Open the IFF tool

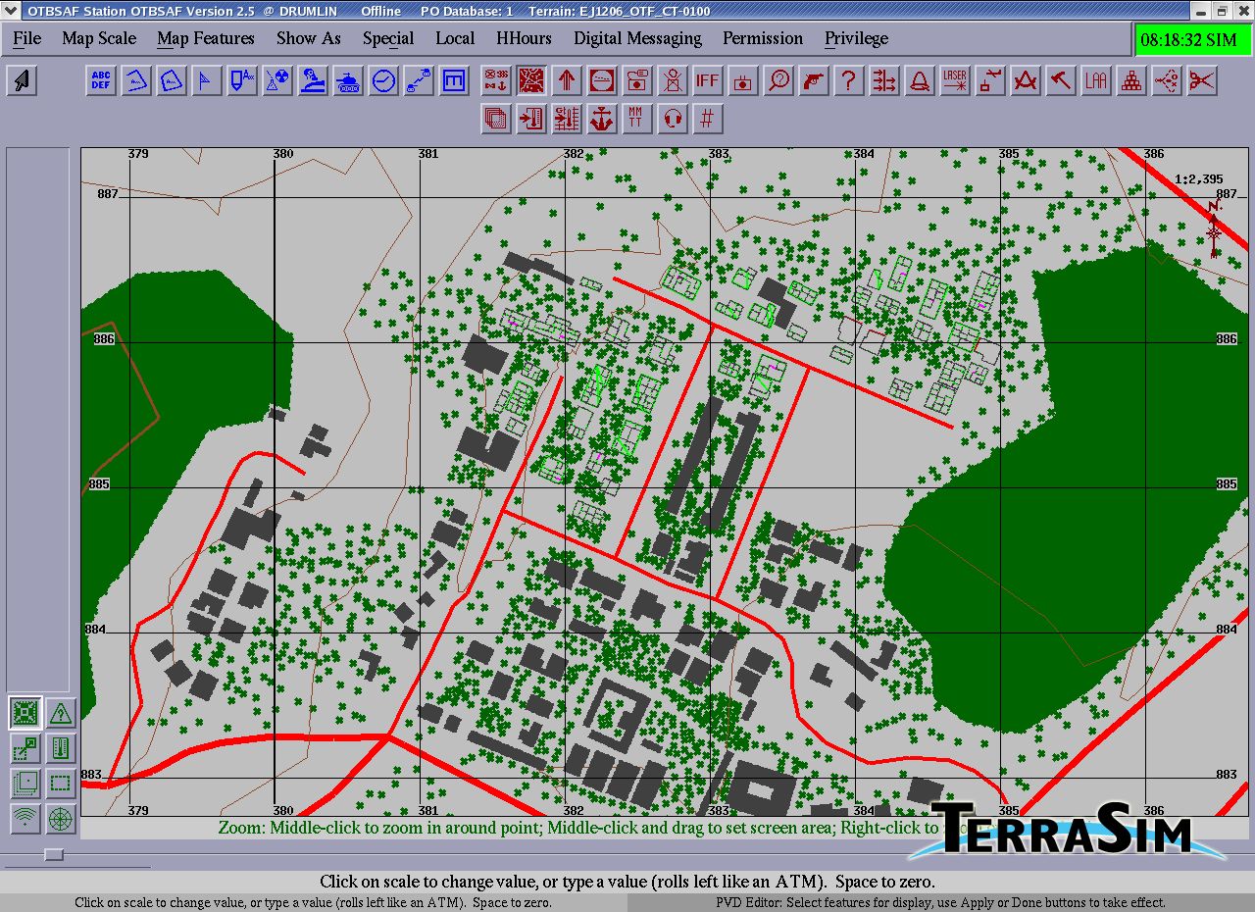point(708,80)
